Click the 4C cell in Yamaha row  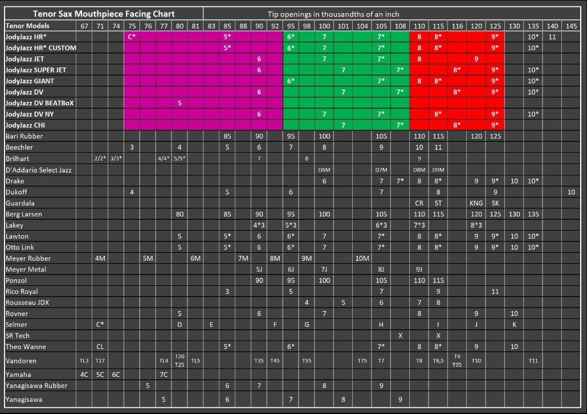click(84, 375)
